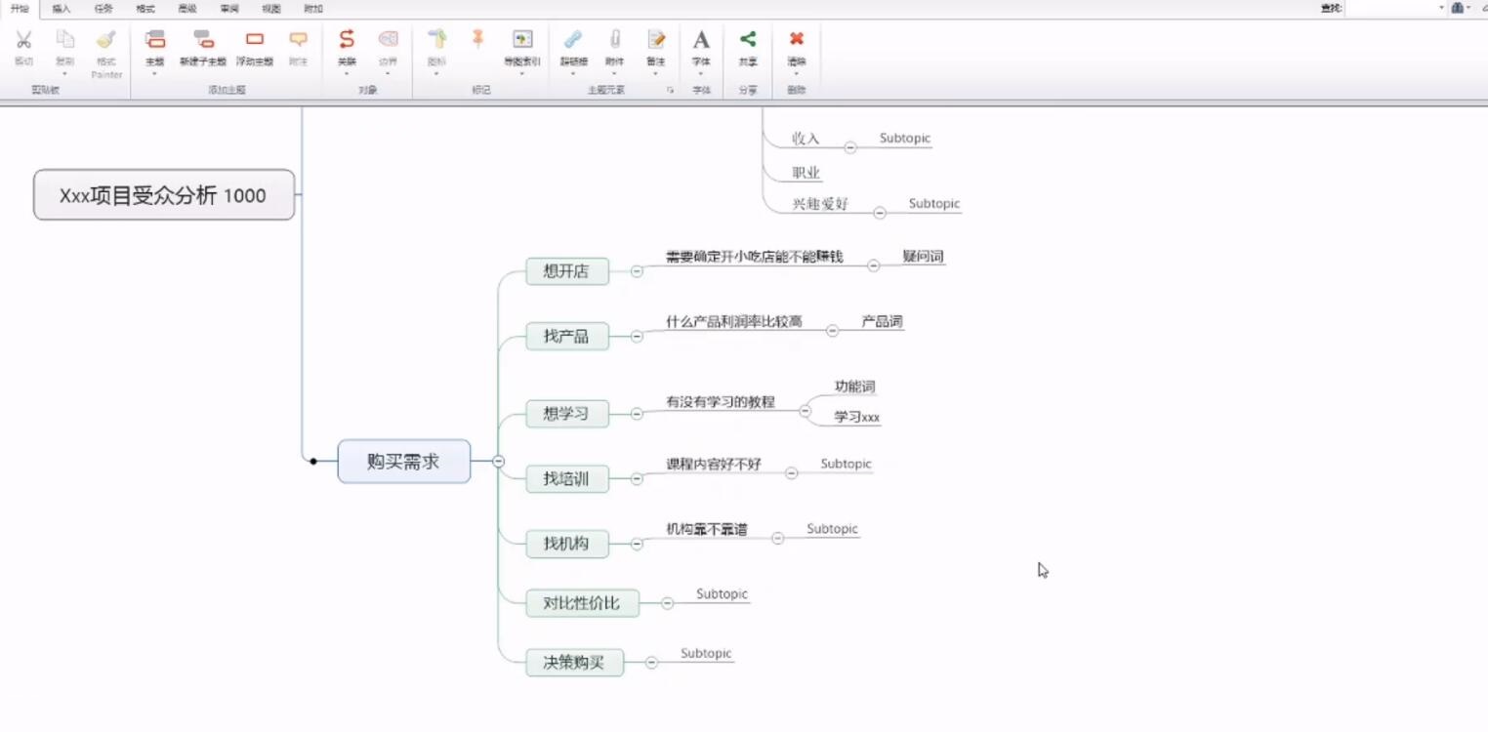Image resolution: width=1488 pixels, height=732 pixels.
Task: Collapse the 决策购买 branch
Action: 651,663
